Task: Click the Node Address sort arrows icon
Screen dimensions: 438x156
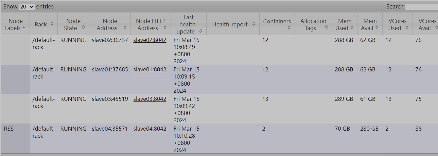Action: click(125, 28)
